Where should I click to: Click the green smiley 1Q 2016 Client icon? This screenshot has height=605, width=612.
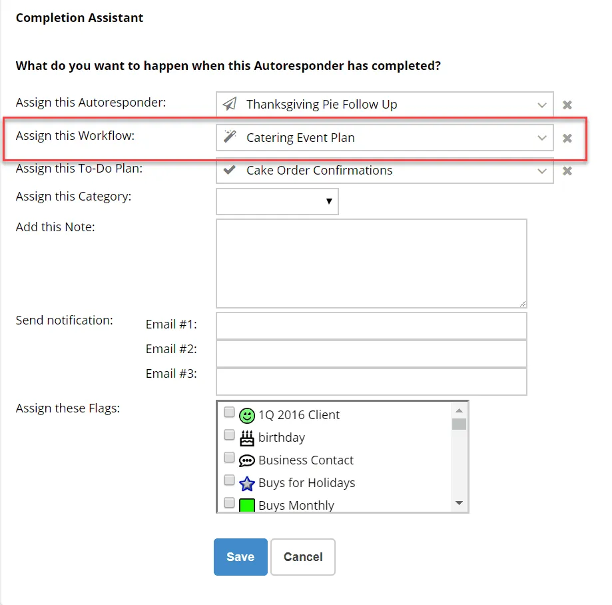click(246, 415)
